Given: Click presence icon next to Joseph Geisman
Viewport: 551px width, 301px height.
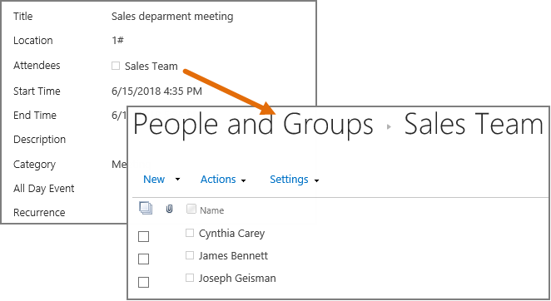Looking at the screenshot, I should pos(190,278).
